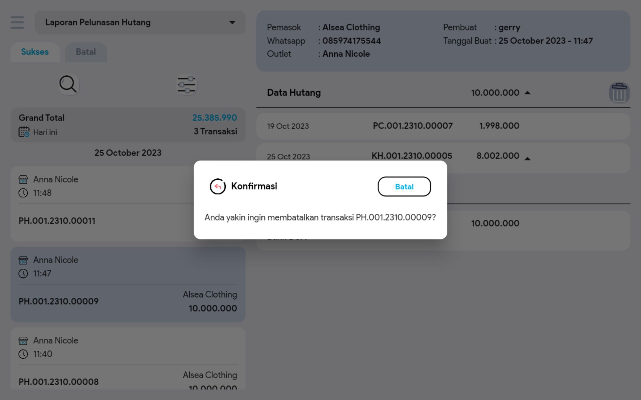
Task: Open the hamburger menu icon
Action: pos(17,22)
